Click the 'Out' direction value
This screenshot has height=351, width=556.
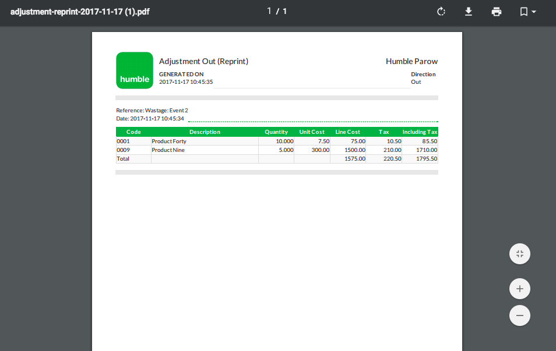coord(416,82)
